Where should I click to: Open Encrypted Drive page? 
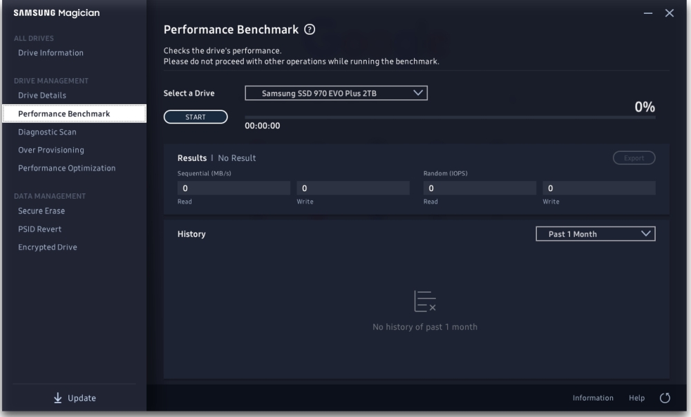point(48,247)
